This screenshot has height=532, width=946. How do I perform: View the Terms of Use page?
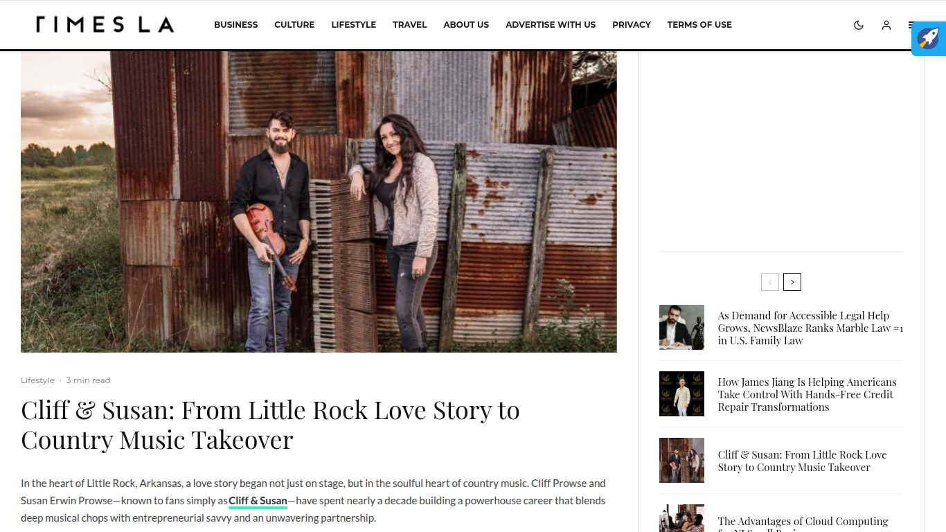pyautogui.click(x=699, y=25)
